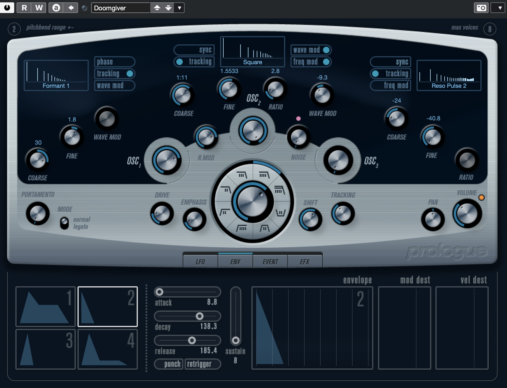The width and height of the screenshot is (507, 388).
Task: Select envelope 2 thumbnail
Action: 108,307
